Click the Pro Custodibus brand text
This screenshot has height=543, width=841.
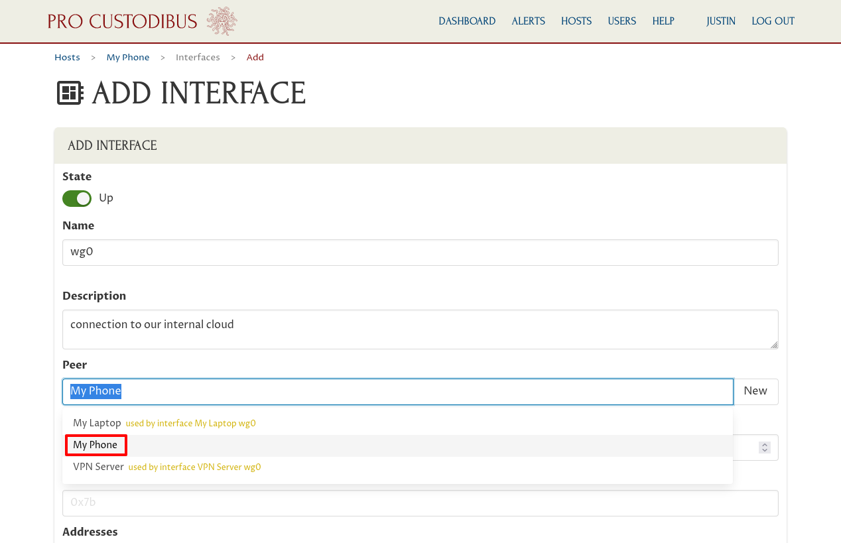point(123,21)
